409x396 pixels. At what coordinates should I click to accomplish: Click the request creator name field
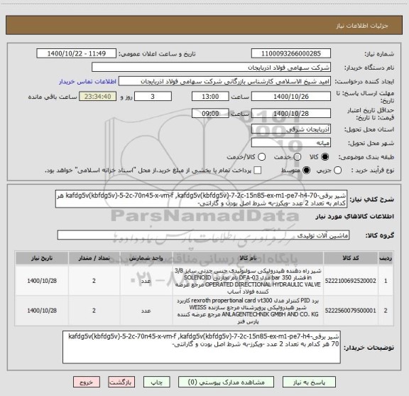point(224,82)
